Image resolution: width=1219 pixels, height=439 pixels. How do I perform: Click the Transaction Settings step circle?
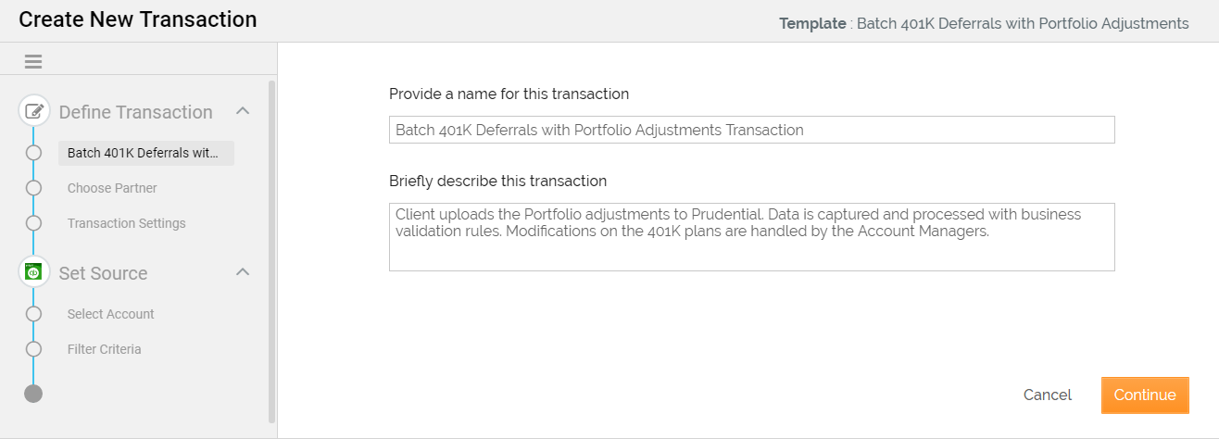coord(34,223)
